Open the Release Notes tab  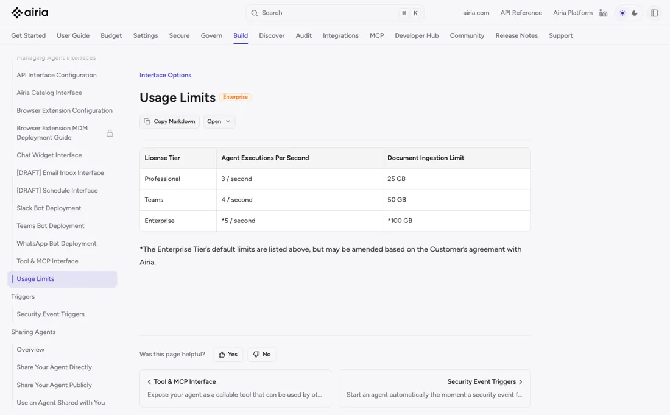coord(517,35)
